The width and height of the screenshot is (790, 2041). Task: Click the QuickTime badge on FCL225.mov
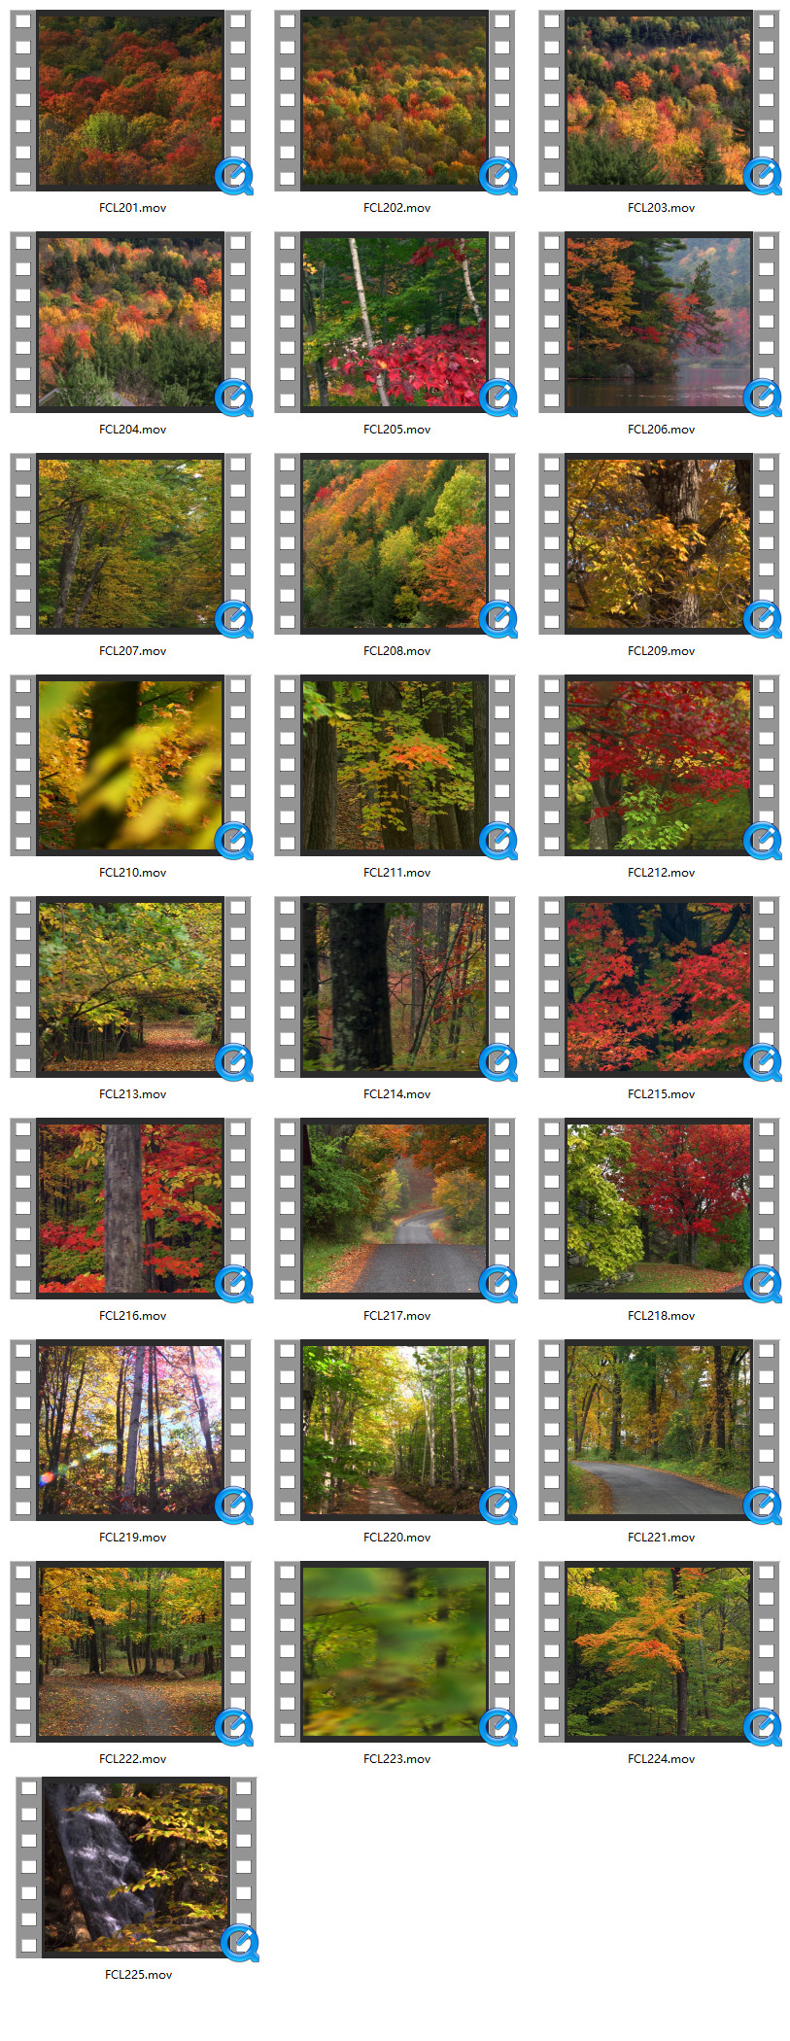click(240, 1943)
